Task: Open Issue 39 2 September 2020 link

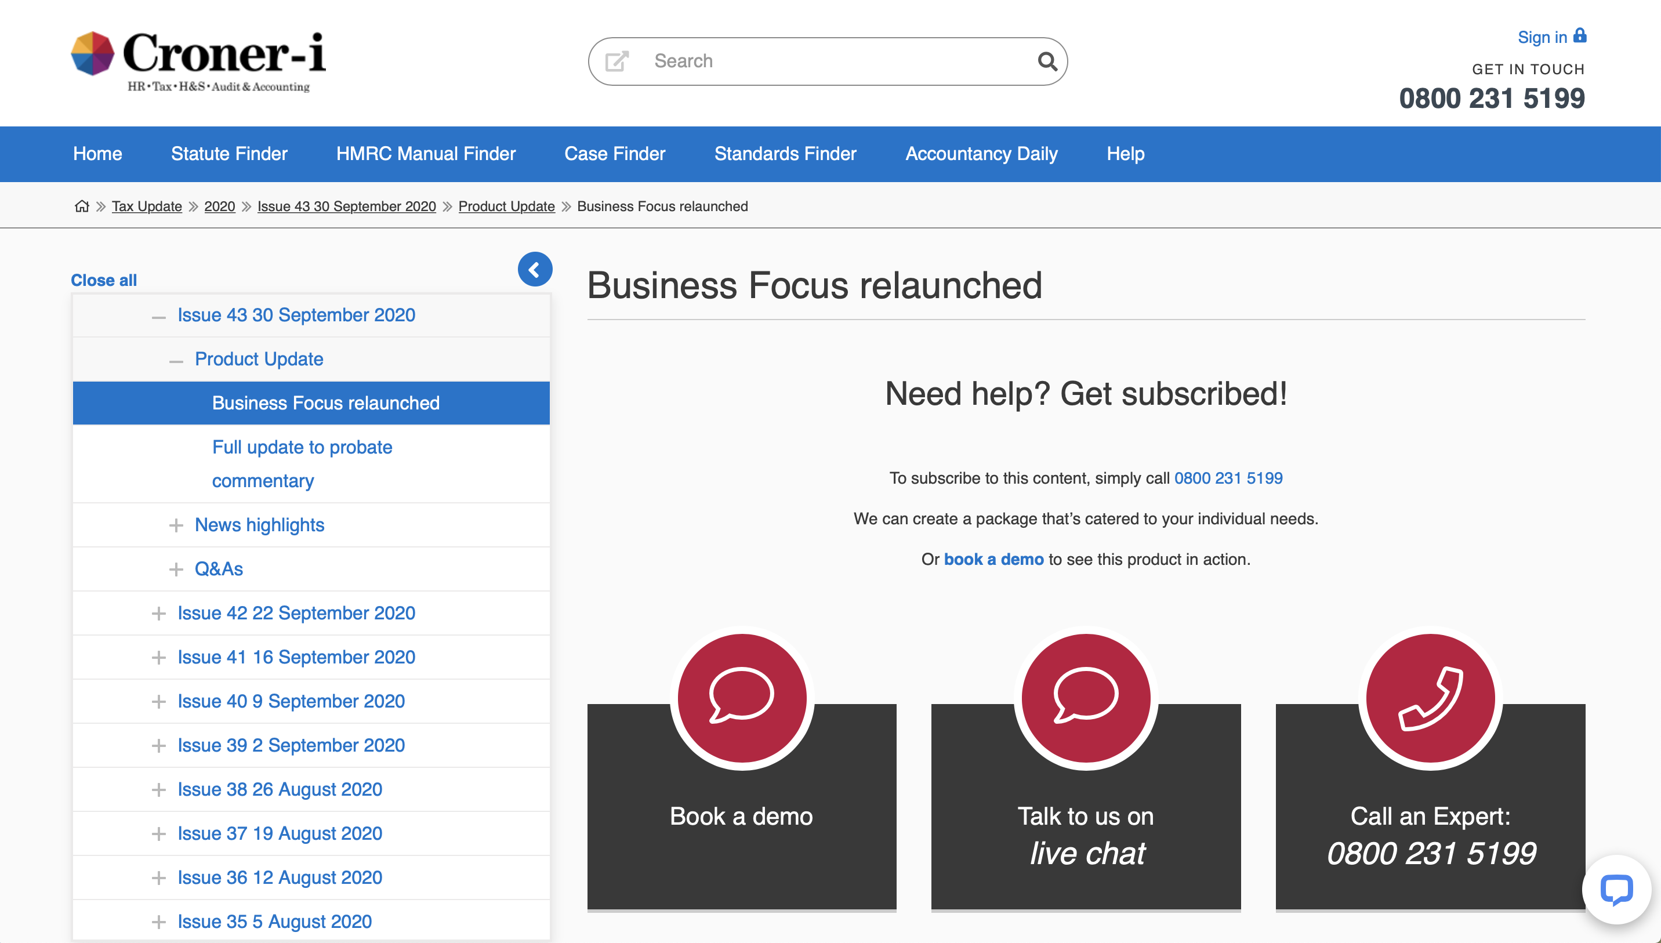Action: click(291, 745)
